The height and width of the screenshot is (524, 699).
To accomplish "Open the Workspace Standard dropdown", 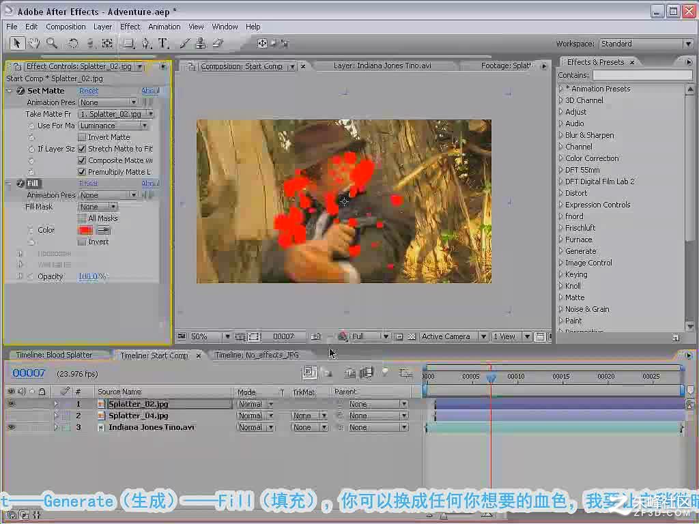I will coord(646,44).
